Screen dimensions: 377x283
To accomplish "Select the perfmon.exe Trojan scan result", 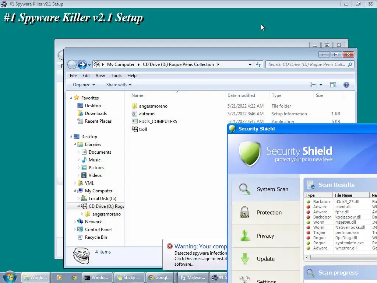I will click(x=340, y=233).
